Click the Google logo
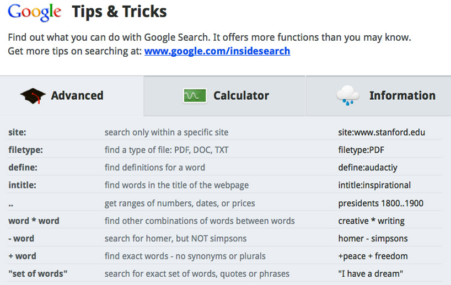The height and width of the screenshot is (285, 451). tap(34, 12)
